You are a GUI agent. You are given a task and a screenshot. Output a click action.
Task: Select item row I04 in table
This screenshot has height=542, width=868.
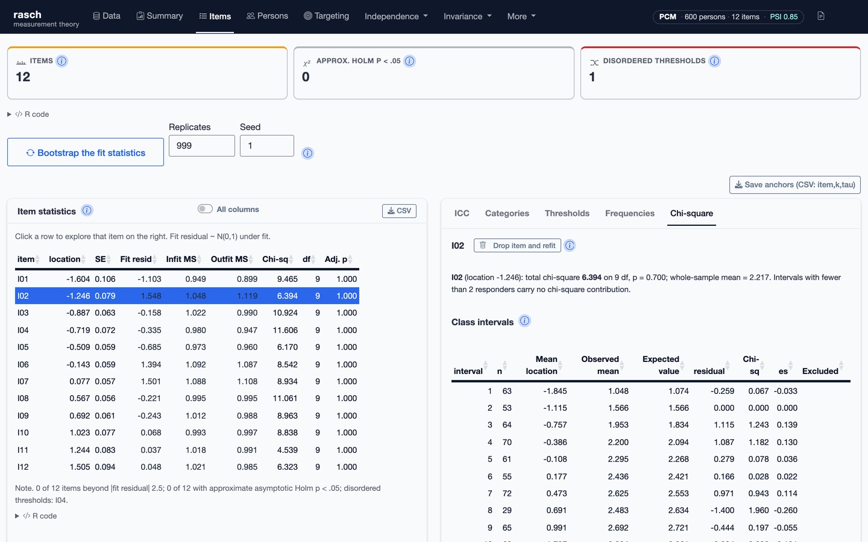pyautogui.click(x=187, y=330)
